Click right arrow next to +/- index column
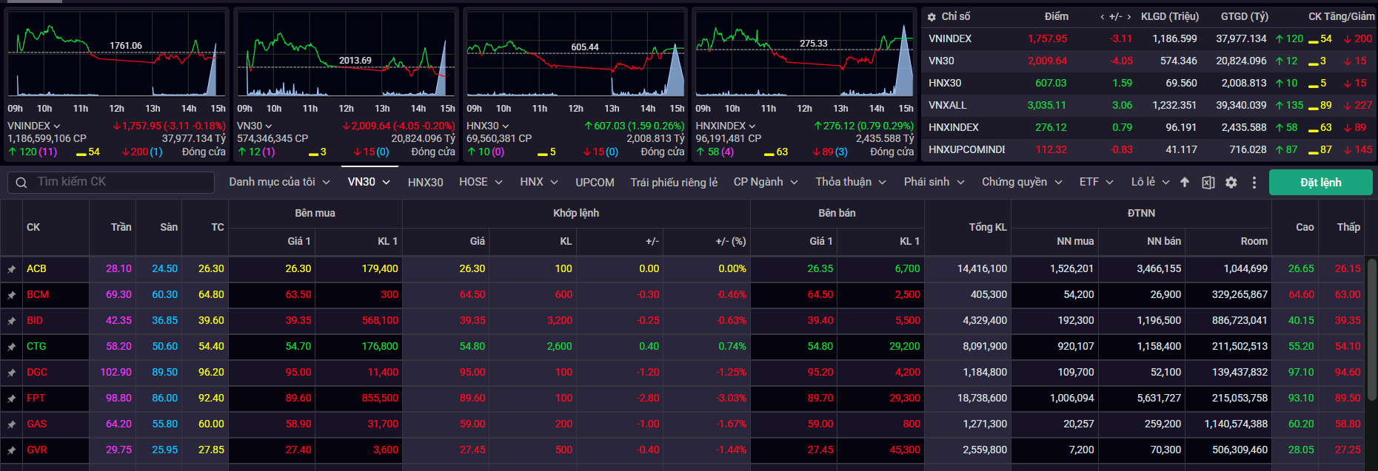This screenshot has height=471, width=1378. pos(1128,17)
